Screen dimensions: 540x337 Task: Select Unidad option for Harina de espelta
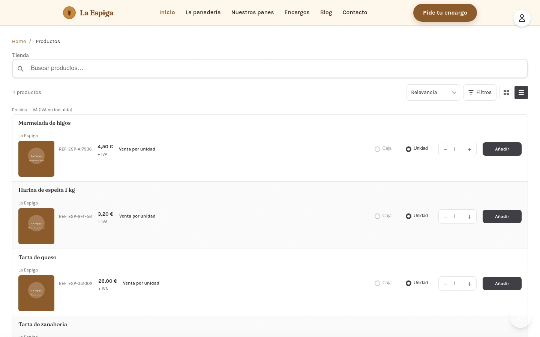point(408,216)
